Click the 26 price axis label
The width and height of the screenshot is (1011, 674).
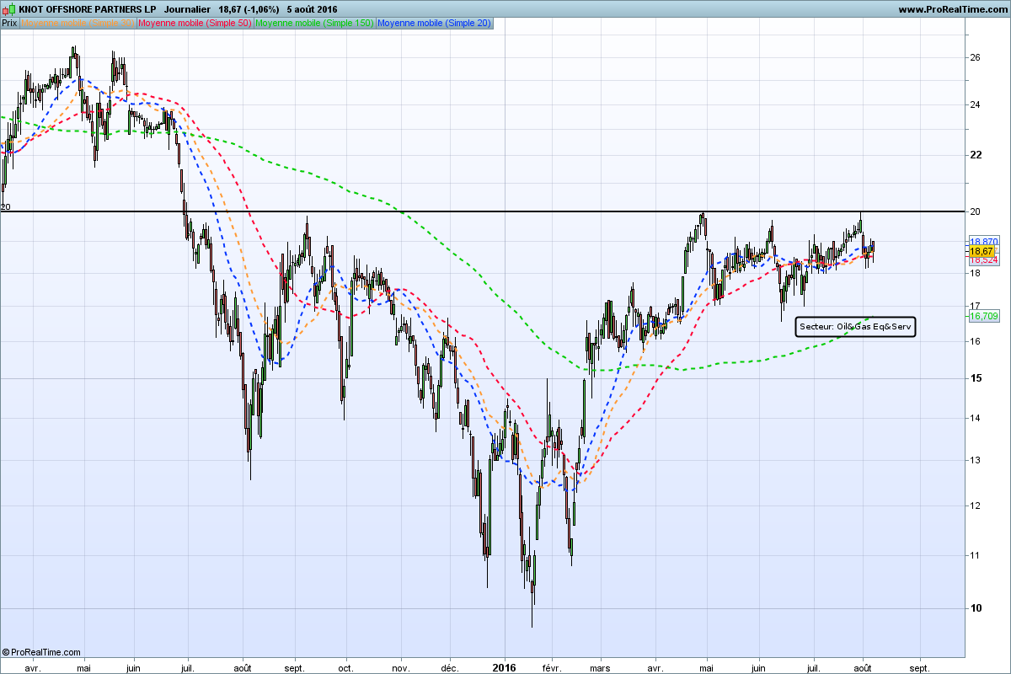click(x=975, y=57)
